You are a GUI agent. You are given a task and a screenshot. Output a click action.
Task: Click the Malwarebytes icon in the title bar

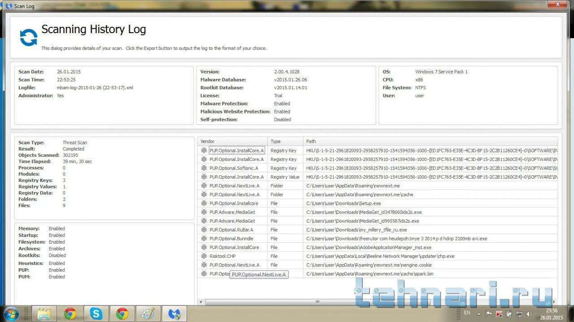9,6
